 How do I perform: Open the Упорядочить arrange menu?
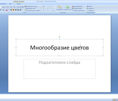point(60,8)
